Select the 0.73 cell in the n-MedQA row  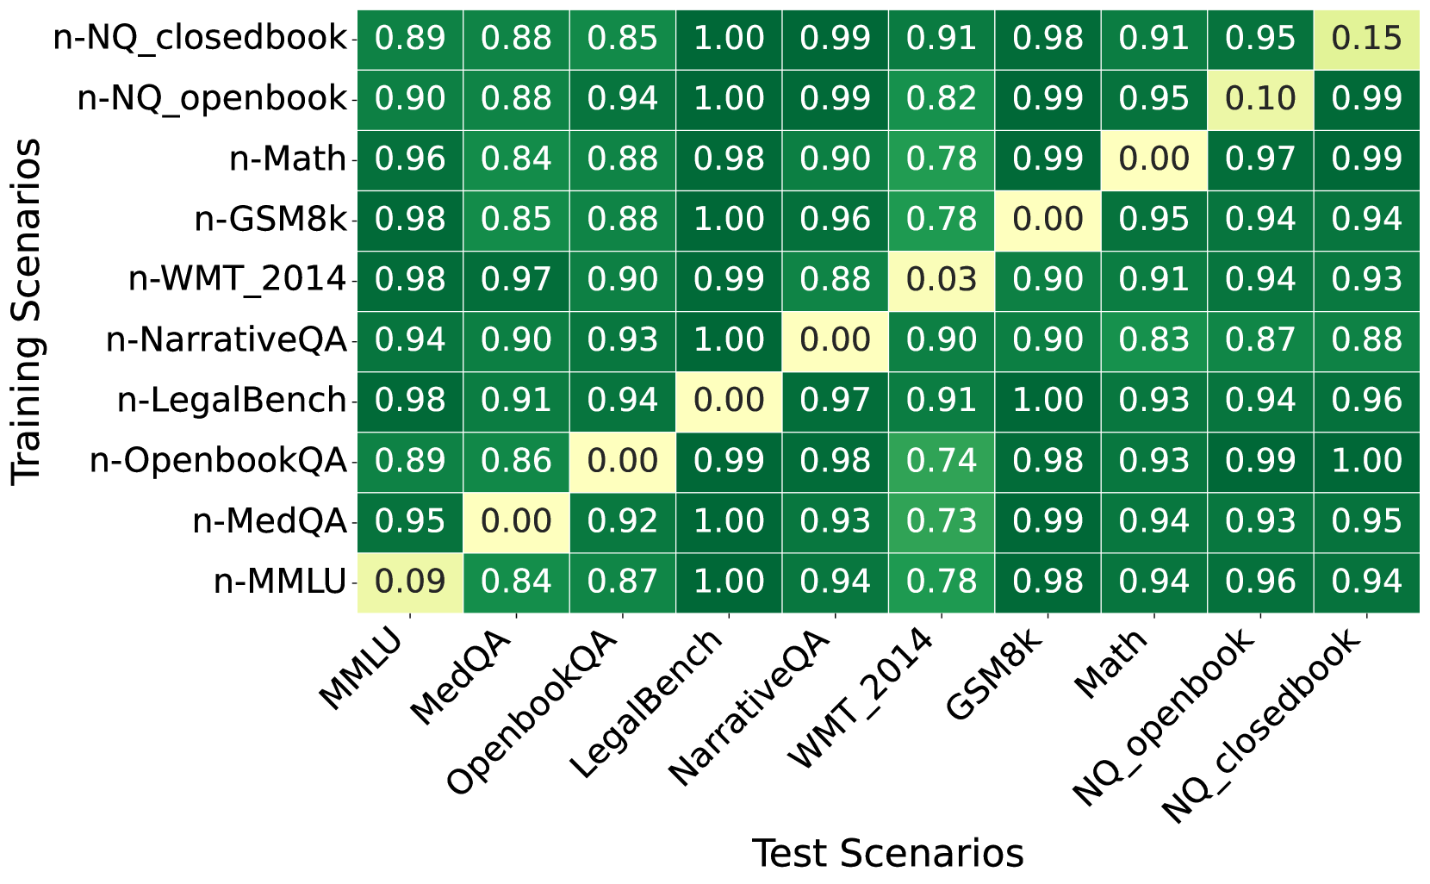tap(942, 521)
